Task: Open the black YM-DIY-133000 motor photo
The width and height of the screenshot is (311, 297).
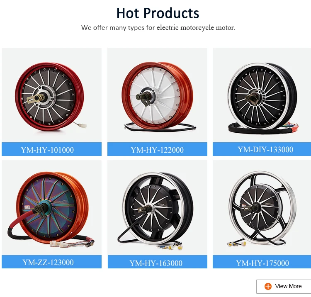Action: pyautogui.click(x=262, y=95)
